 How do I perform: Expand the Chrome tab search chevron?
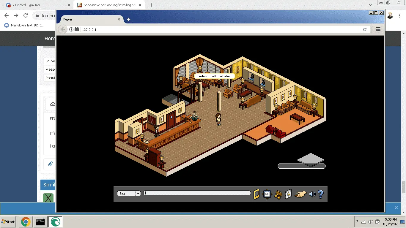371,5
